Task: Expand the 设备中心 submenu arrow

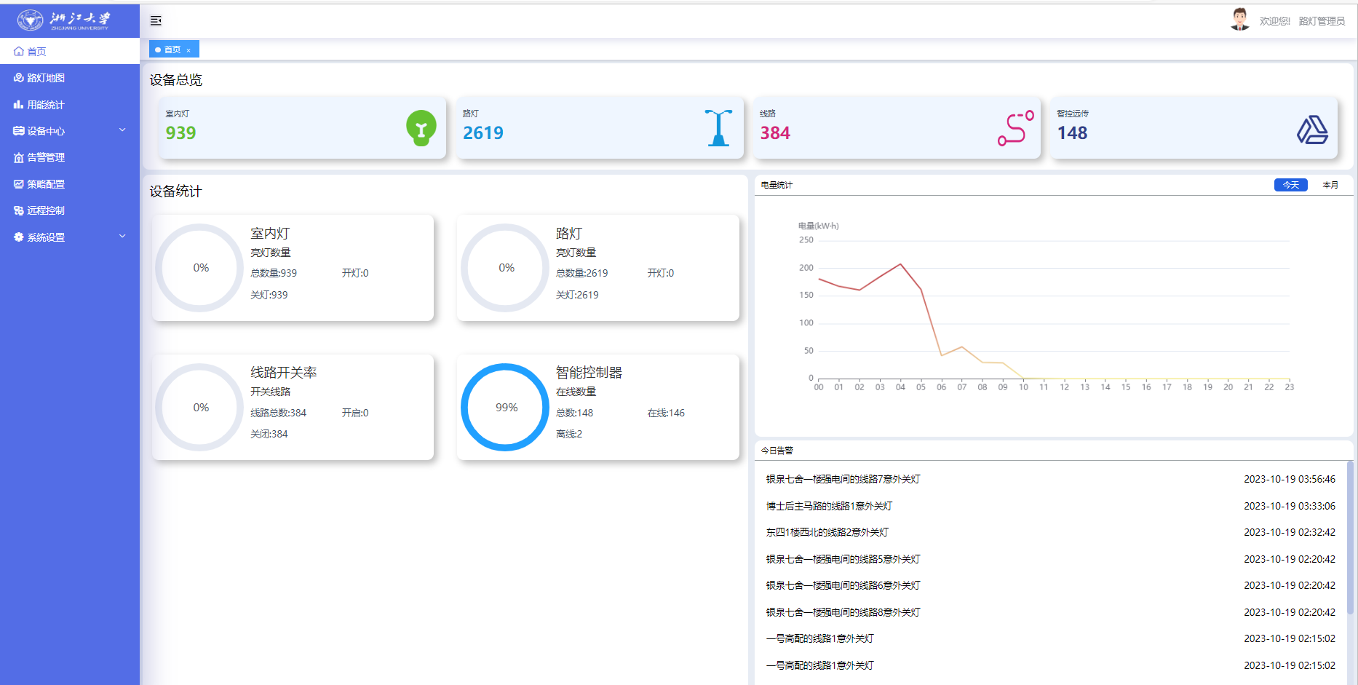Action: [122, 130]
